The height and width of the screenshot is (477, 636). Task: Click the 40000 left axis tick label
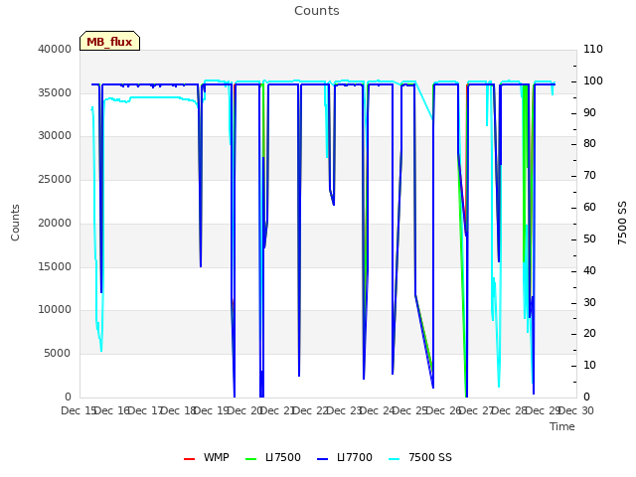(55, 49)
